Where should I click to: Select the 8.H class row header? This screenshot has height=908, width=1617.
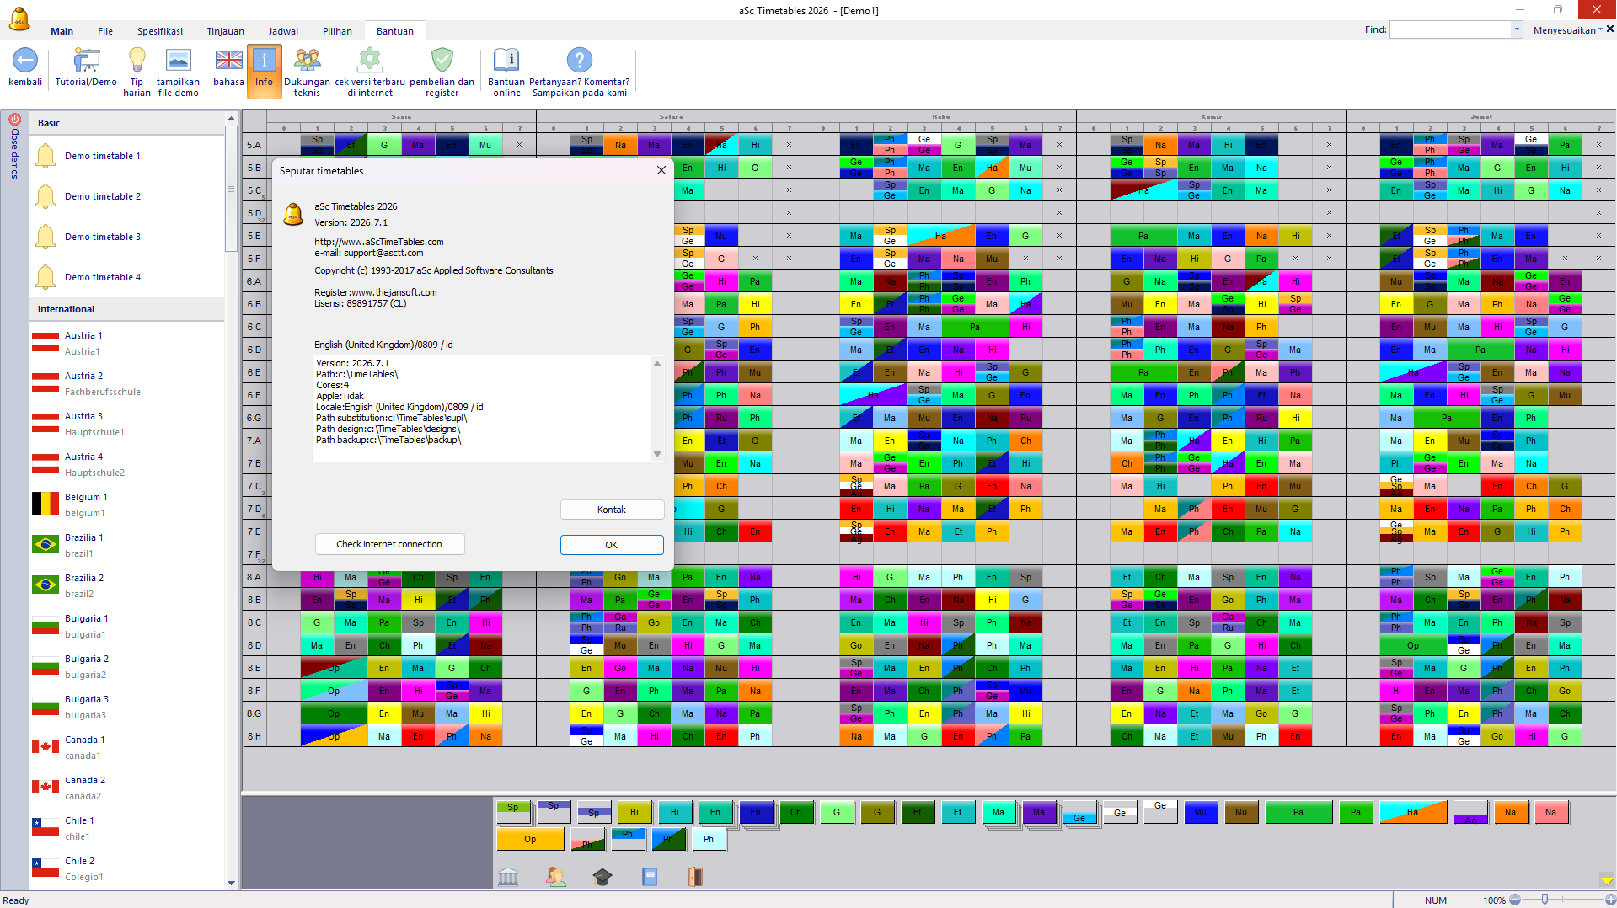click(255, 736)
